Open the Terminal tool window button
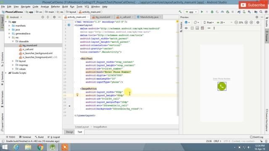The height and width of the screenshot is (151, 269). (x=25, y=137)
